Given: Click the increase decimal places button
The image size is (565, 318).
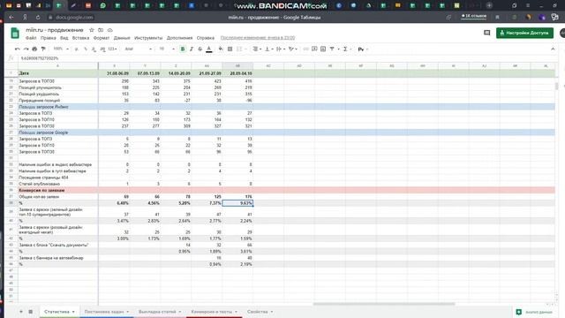Looking at the screenshot, I should tap(102, 49).
